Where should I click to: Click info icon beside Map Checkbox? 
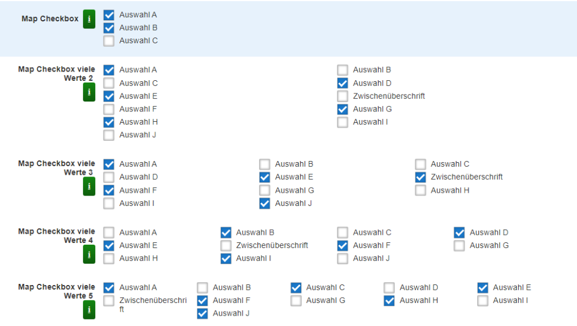tap(89, 19)
